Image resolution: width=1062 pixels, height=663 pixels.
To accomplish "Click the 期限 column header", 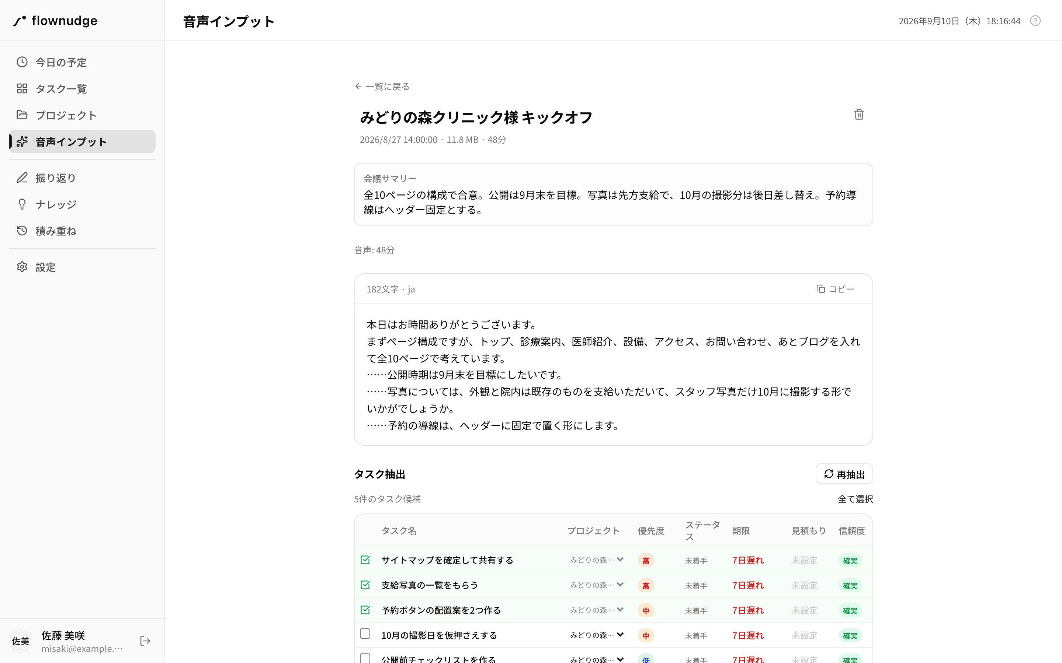I will coord(741,530).
